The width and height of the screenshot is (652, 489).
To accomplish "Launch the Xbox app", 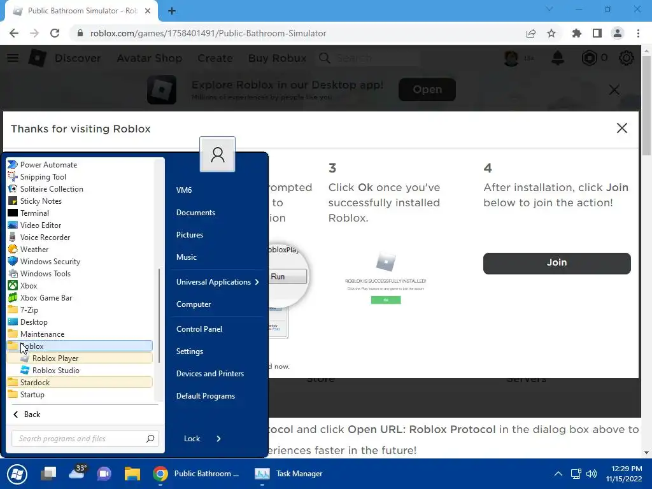I will pos(80,285).
